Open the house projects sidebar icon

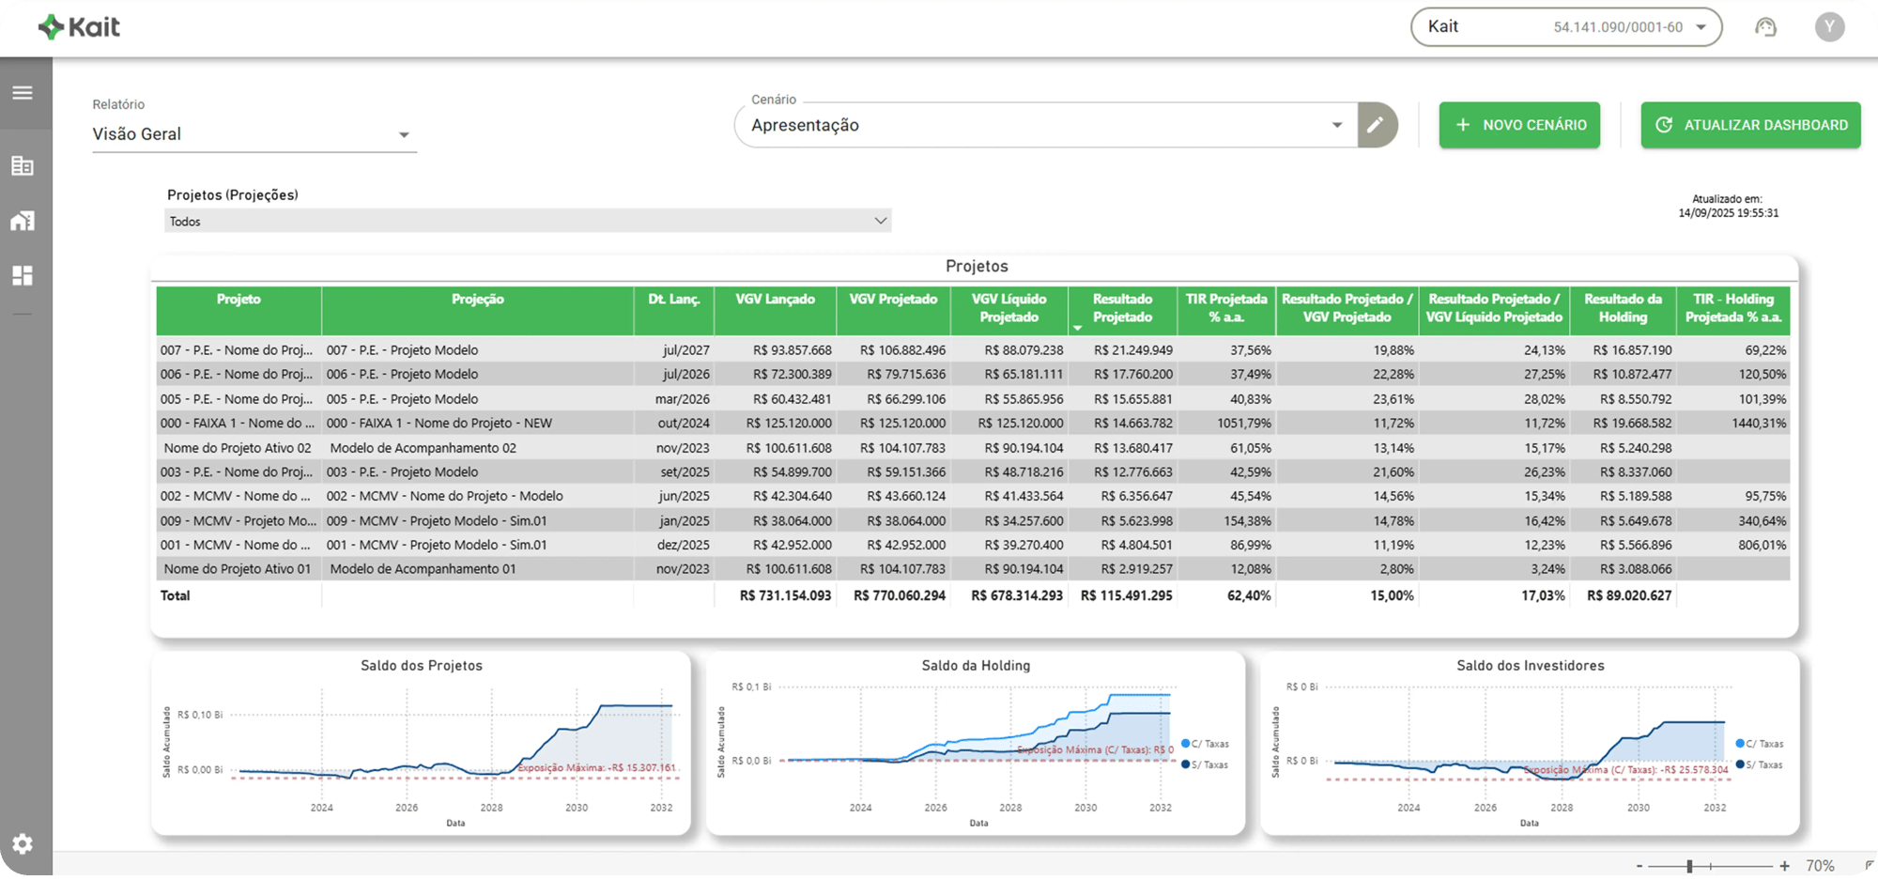pos(23,221)
